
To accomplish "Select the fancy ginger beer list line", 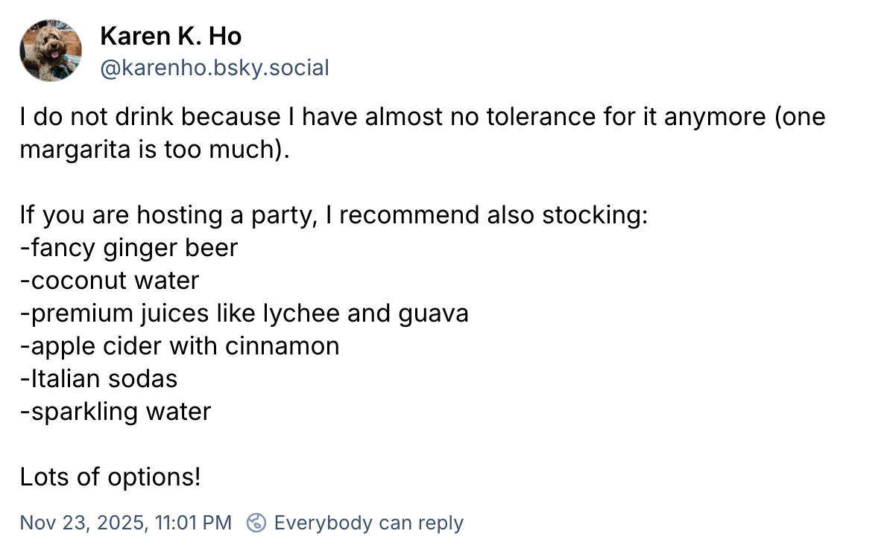I will [129, 247].
